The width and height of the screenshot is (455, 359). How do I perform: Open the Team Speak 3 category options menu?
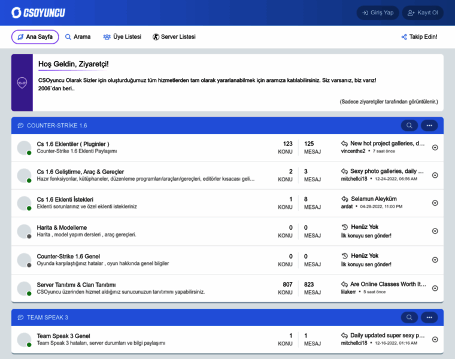click(429, 318)
